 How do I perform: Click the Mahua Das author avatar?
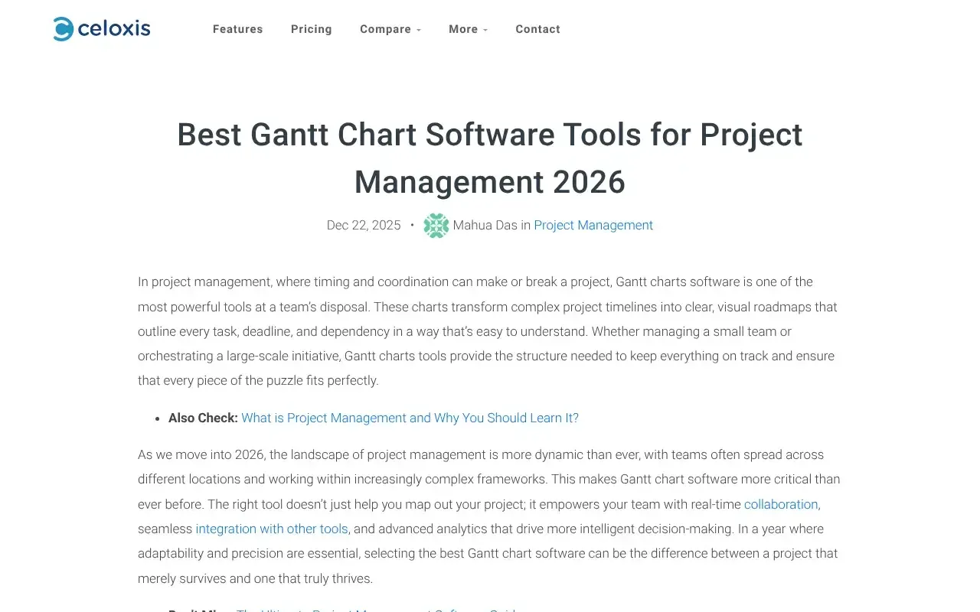[x=436, y=226]
